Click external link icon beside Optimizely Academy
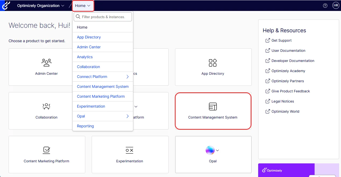 (268, 71)
